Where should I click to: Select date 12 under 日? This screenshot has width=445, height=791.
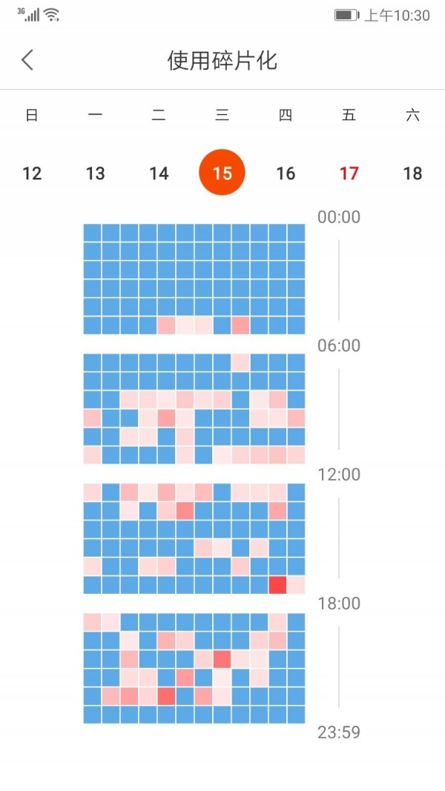tap(31, 173)
